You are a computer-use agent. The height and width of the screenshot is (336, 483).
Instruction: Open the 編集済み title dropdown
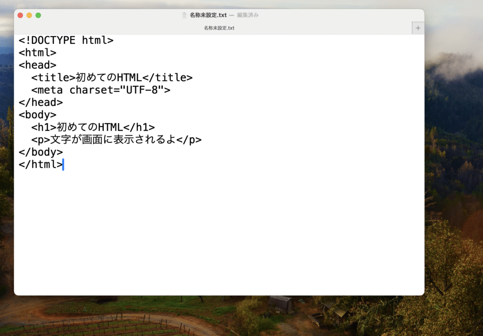248,15
